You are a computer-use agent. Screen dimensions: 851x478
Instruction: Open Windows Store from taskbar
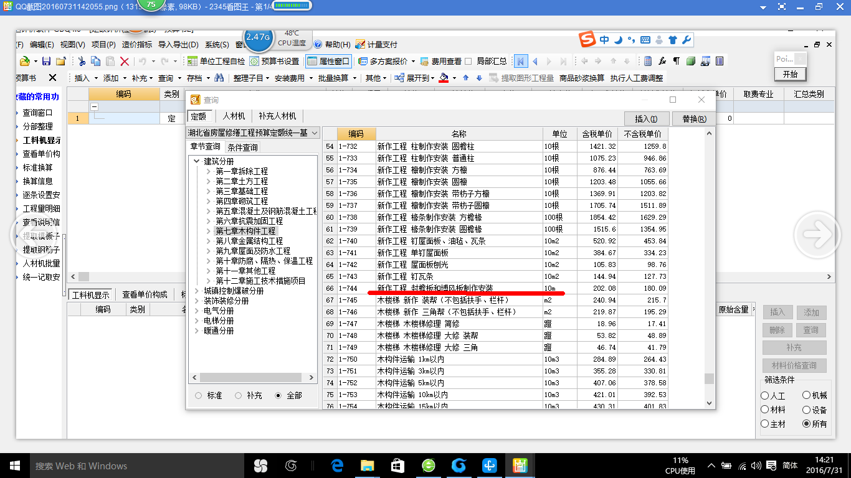coord(398,466)
